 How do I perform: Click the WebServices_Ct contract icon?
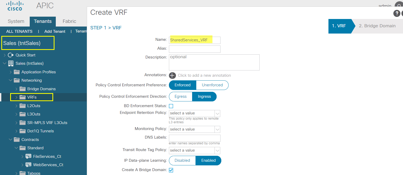click(x=28, y=165)
